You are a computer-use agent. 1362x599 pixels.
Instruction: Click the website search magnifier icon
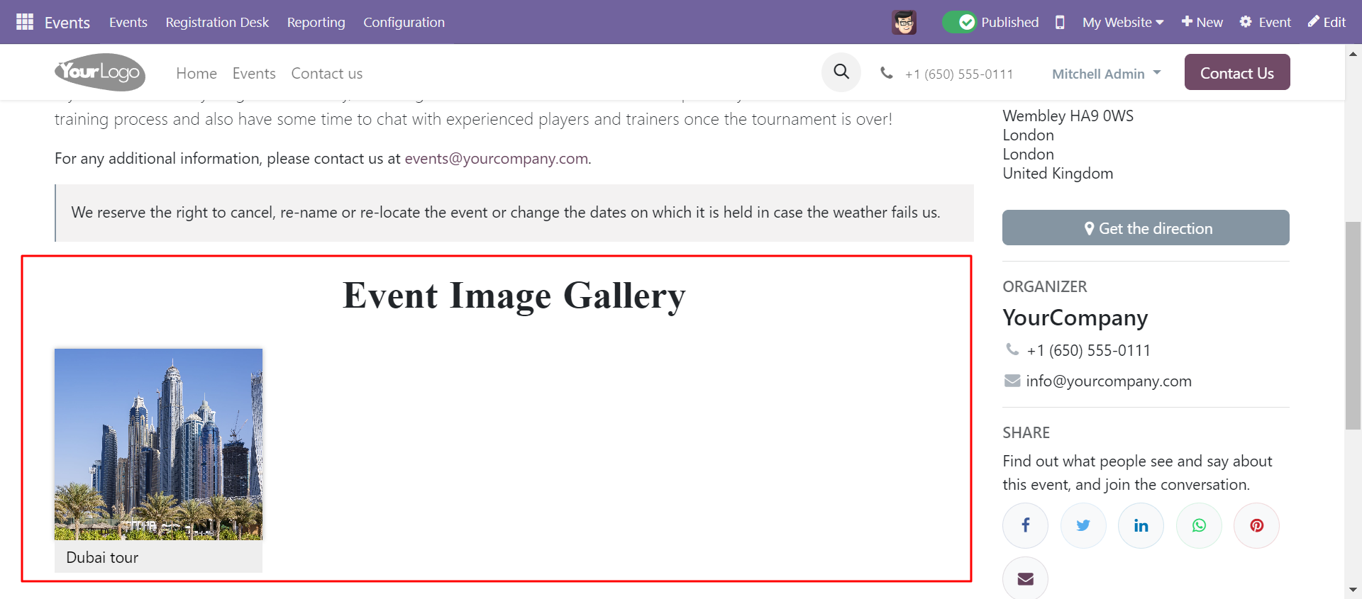pos(841,72)
